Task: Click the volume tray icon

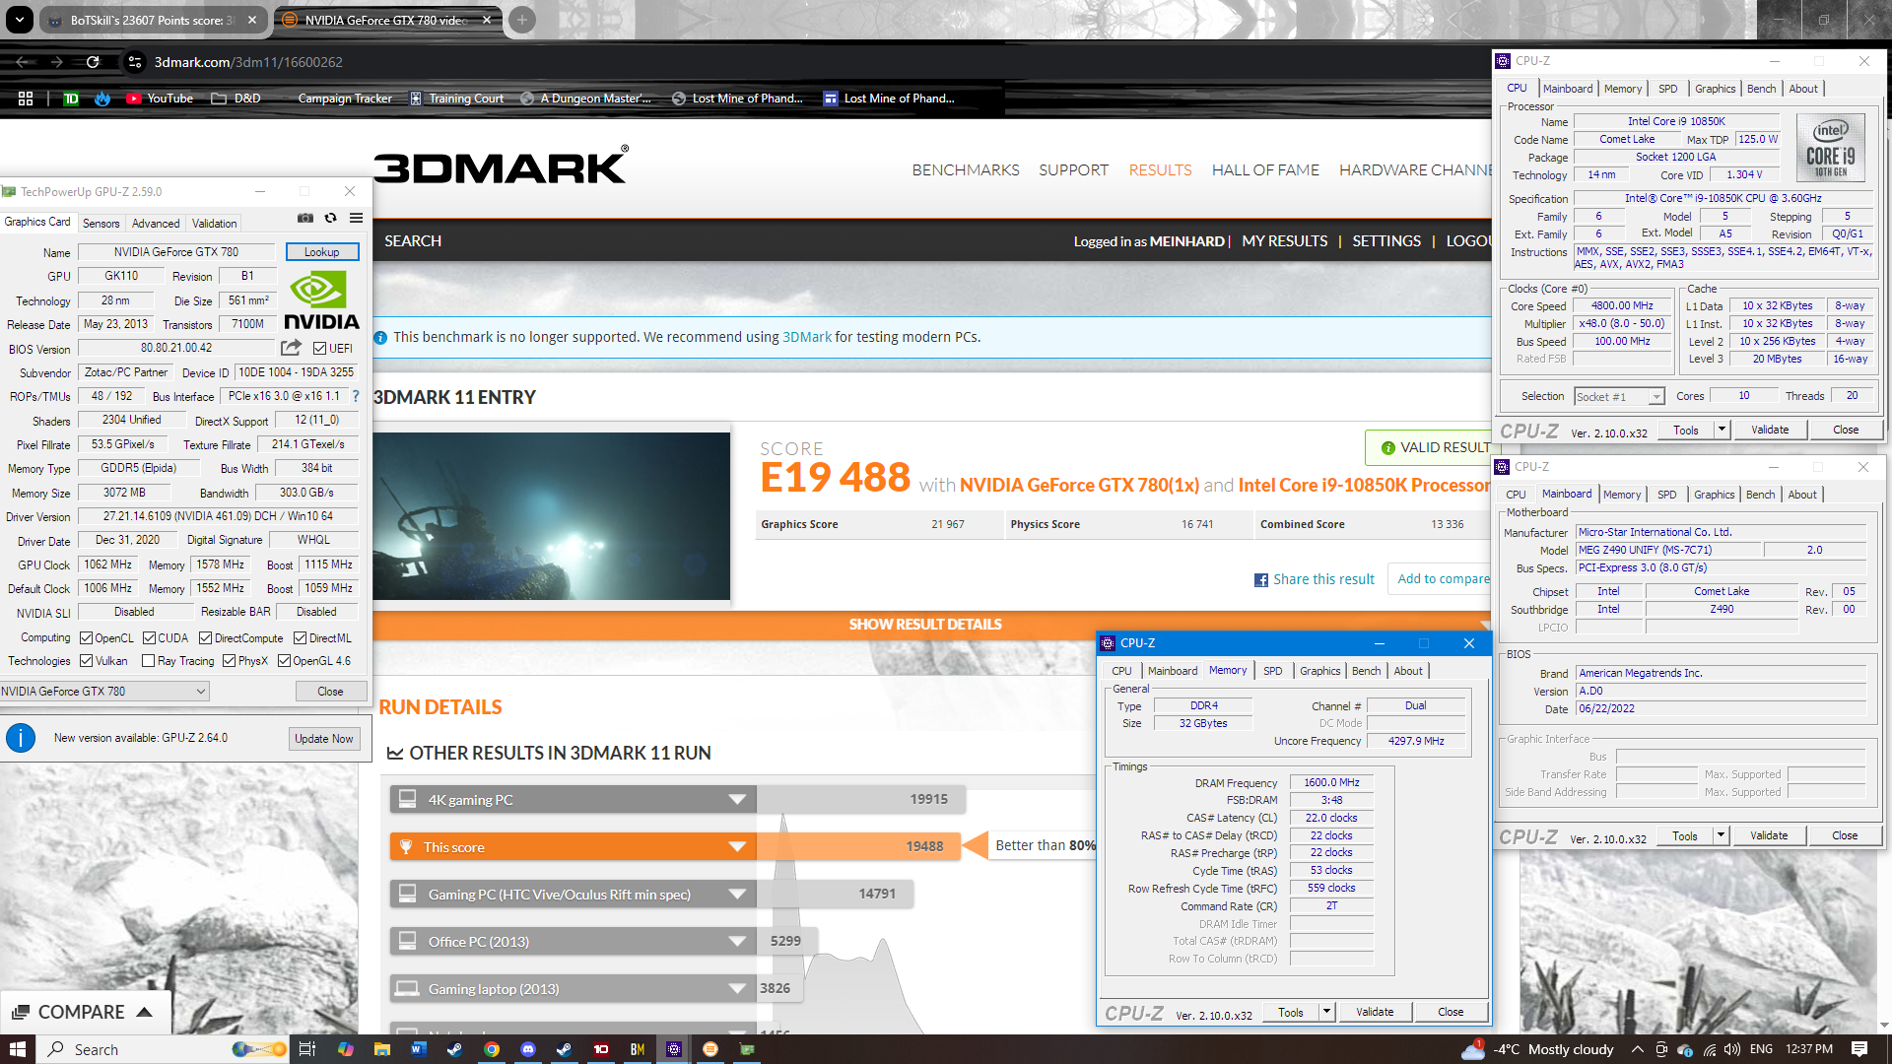Action: click(1732, 1049)
